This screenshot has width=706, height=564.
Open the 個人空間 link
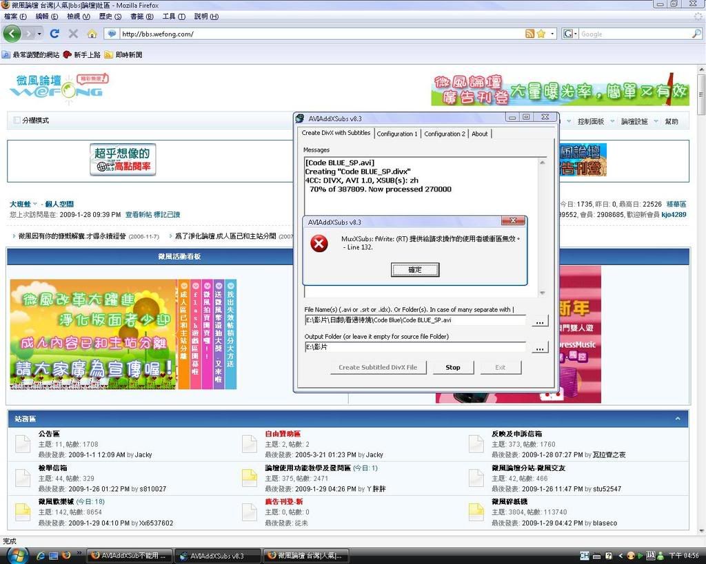tap(59, 205)
